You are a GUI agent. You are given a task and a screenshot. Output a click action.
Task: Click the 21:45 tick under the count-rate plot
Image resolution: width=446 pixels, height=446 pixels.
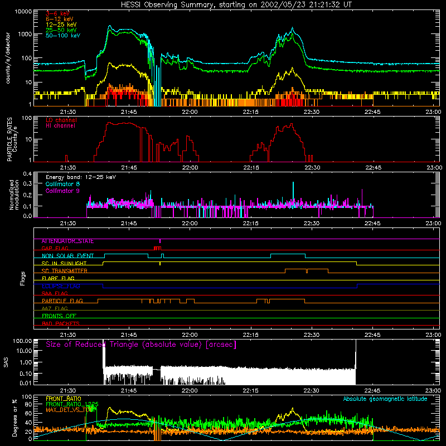(129, 112)
